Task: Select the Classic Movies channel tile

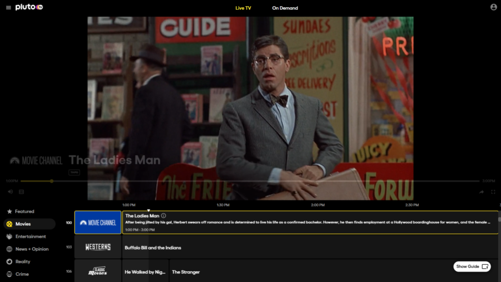Action: click(x=98, y=271)
